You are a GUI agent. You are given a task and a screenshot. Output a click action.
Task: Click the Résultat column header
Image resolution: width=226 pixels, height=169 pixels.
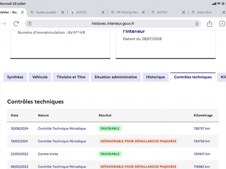pos(105,115)
